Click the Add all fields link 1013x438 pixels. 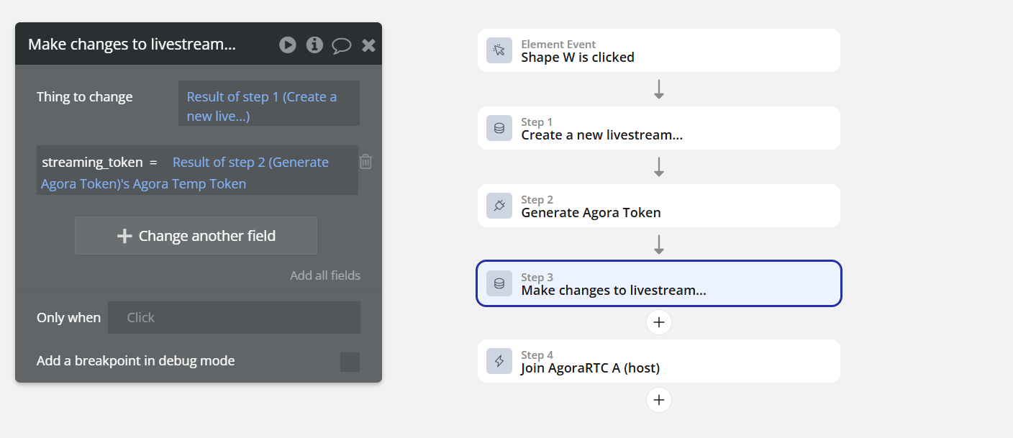[325, 275]
